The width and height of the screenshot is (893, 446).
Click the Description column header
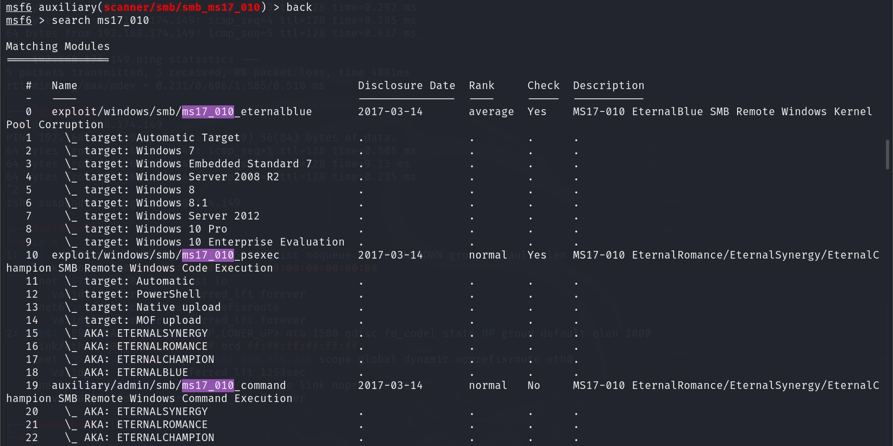(x=608, y=86)
